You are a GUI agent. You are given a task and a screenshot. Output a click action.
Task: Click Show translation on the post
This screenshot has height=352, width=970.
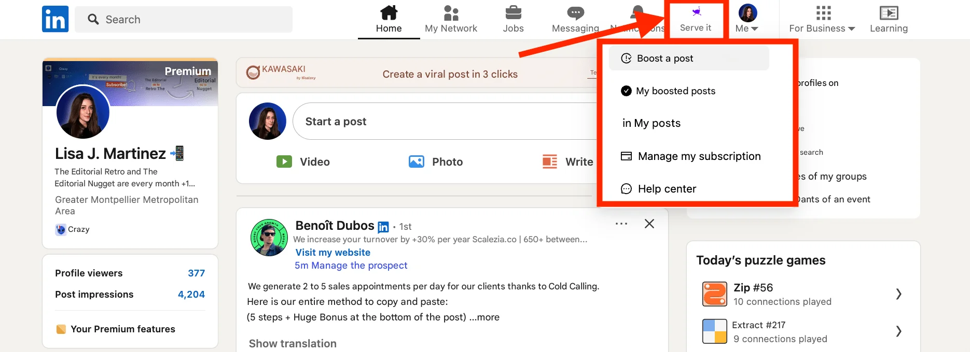click(293, 343)
